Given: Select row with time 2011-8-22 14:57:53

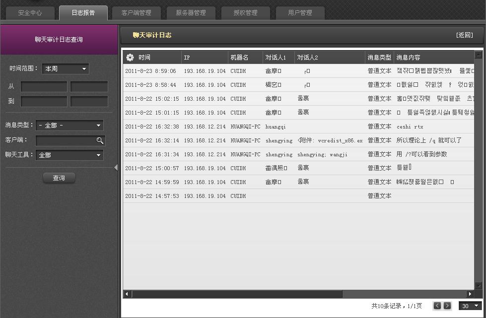Looking at the screenshot, I should pyautogui.click(x=298, y=196).
